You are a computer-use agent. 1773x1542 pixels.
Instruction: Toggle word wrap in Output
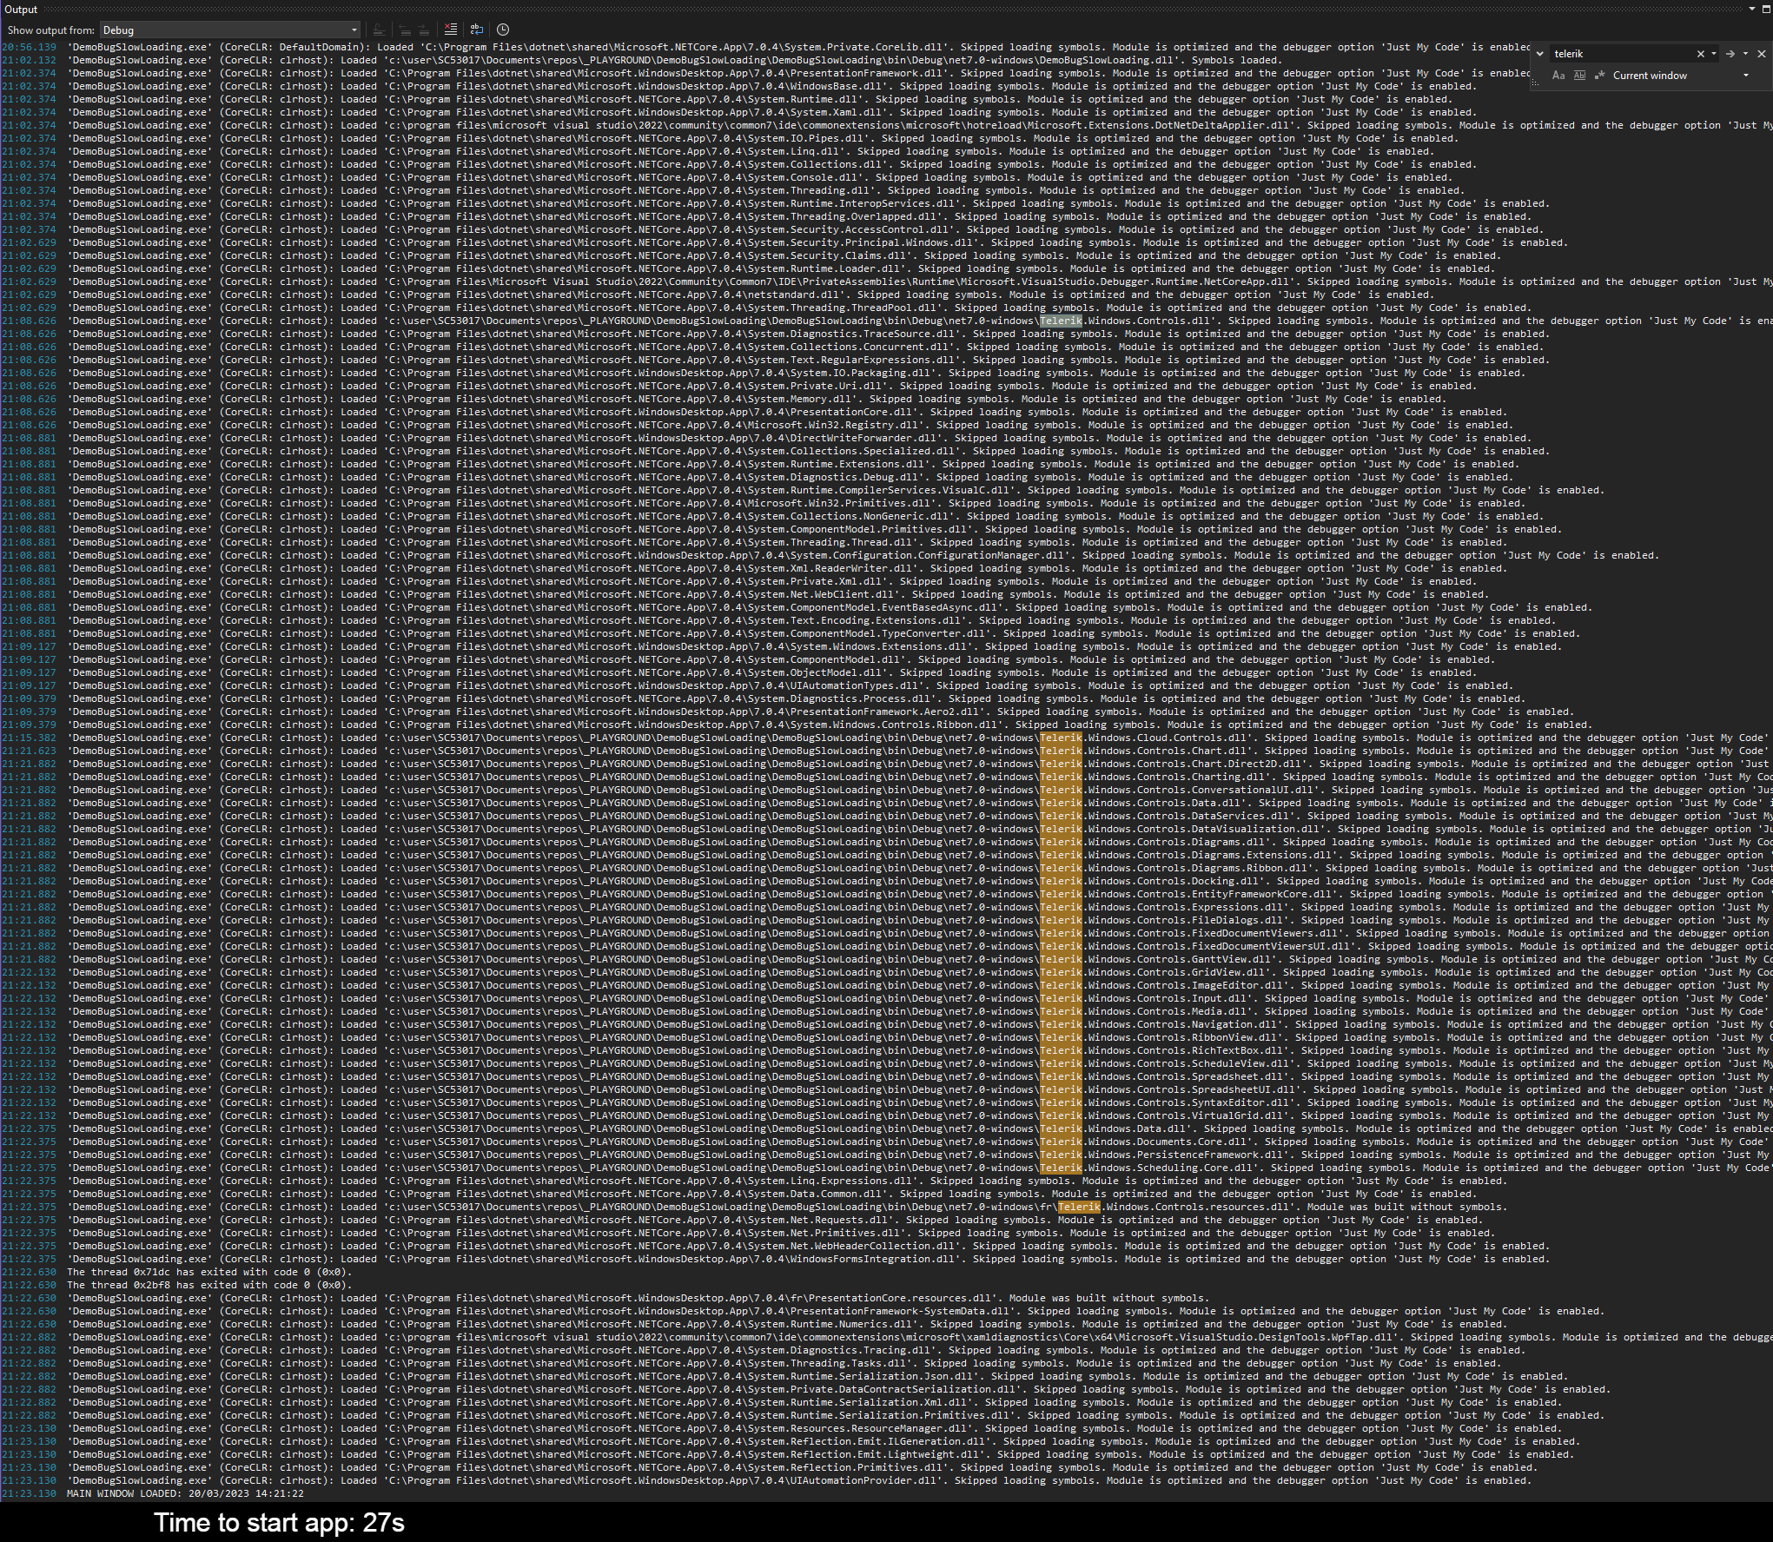click(x=477, y=30)
